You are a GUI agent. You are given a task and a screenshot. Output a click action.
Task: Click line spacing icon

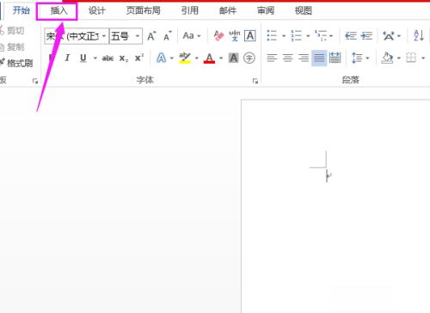point(357,58)
